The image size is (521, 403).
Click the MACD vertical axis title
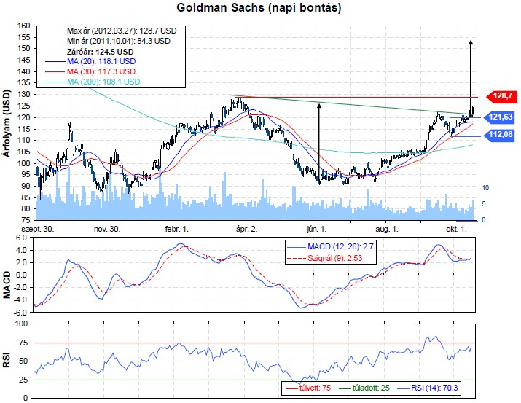(x=7, y=285)
